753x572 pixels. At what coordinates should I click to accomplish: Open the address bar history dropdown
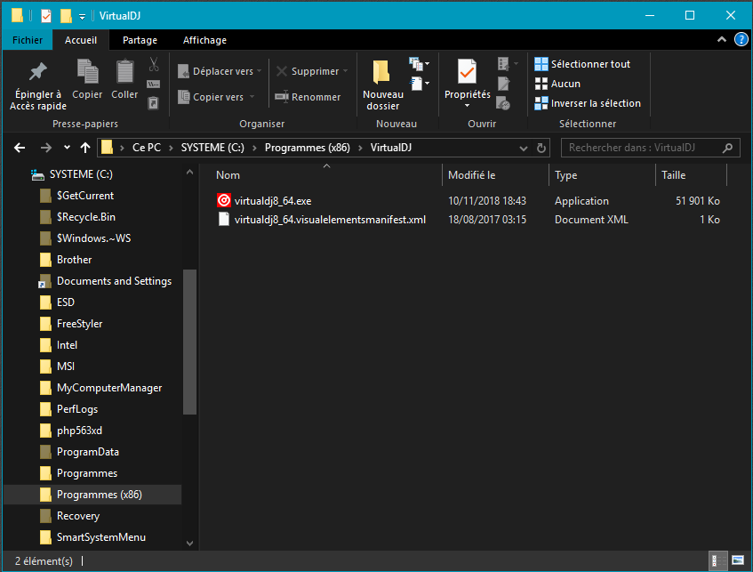pyautogui.click(x=524, y=148)
